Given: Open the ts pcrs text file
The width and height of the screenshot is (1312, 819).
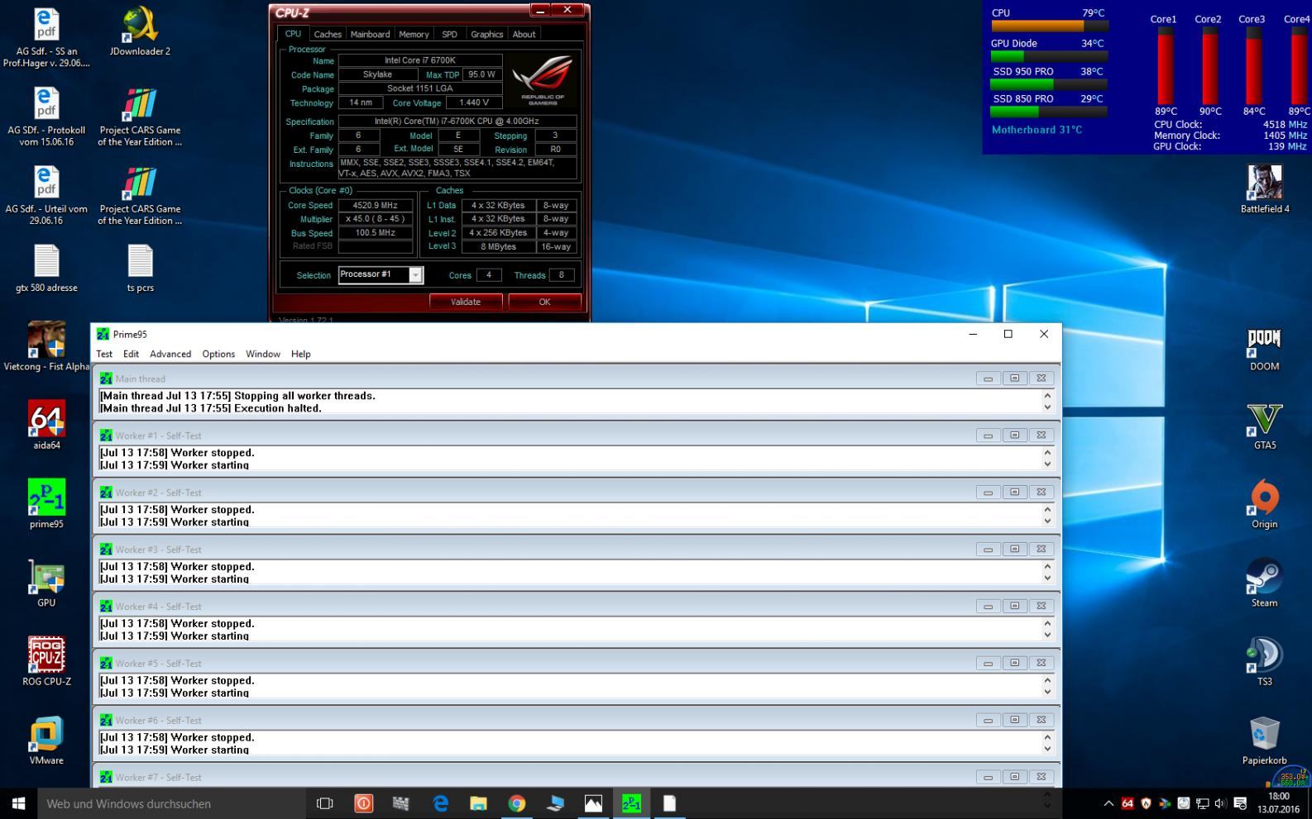Looking at the screenshot, I should point(140,269).
